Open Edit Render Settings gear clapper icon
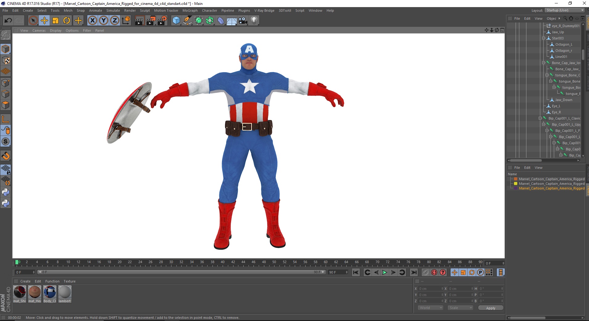 pos(162,21)
